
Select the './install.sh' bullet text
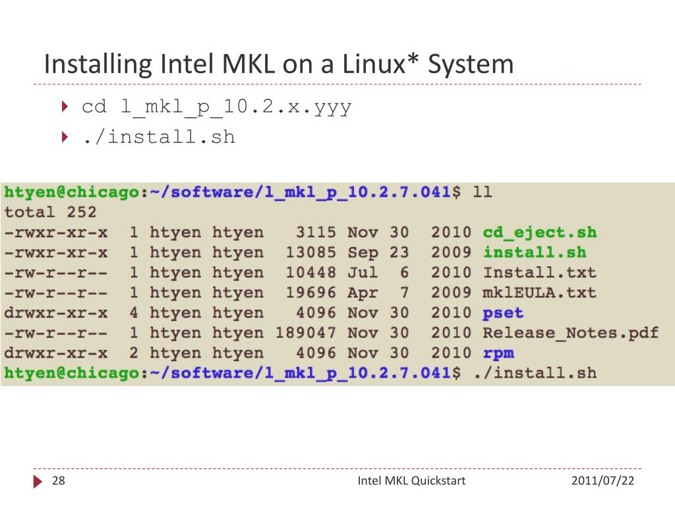(159, 137)
